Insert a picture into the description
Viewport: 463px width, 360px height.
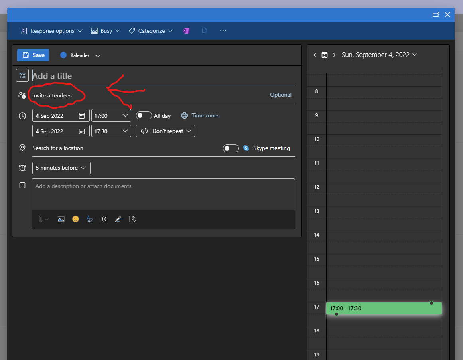pyautogui.click(x=61, y=219)
